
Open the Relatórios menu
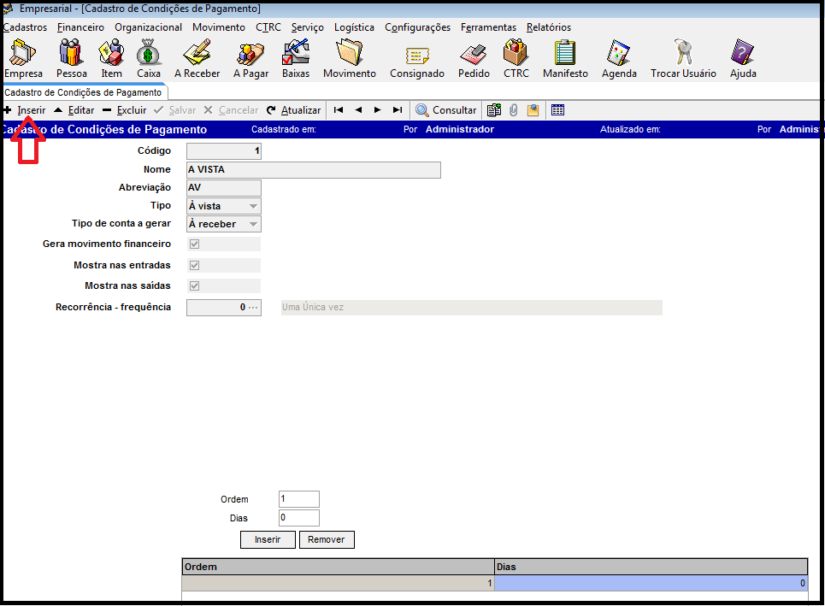click(548, 27)
